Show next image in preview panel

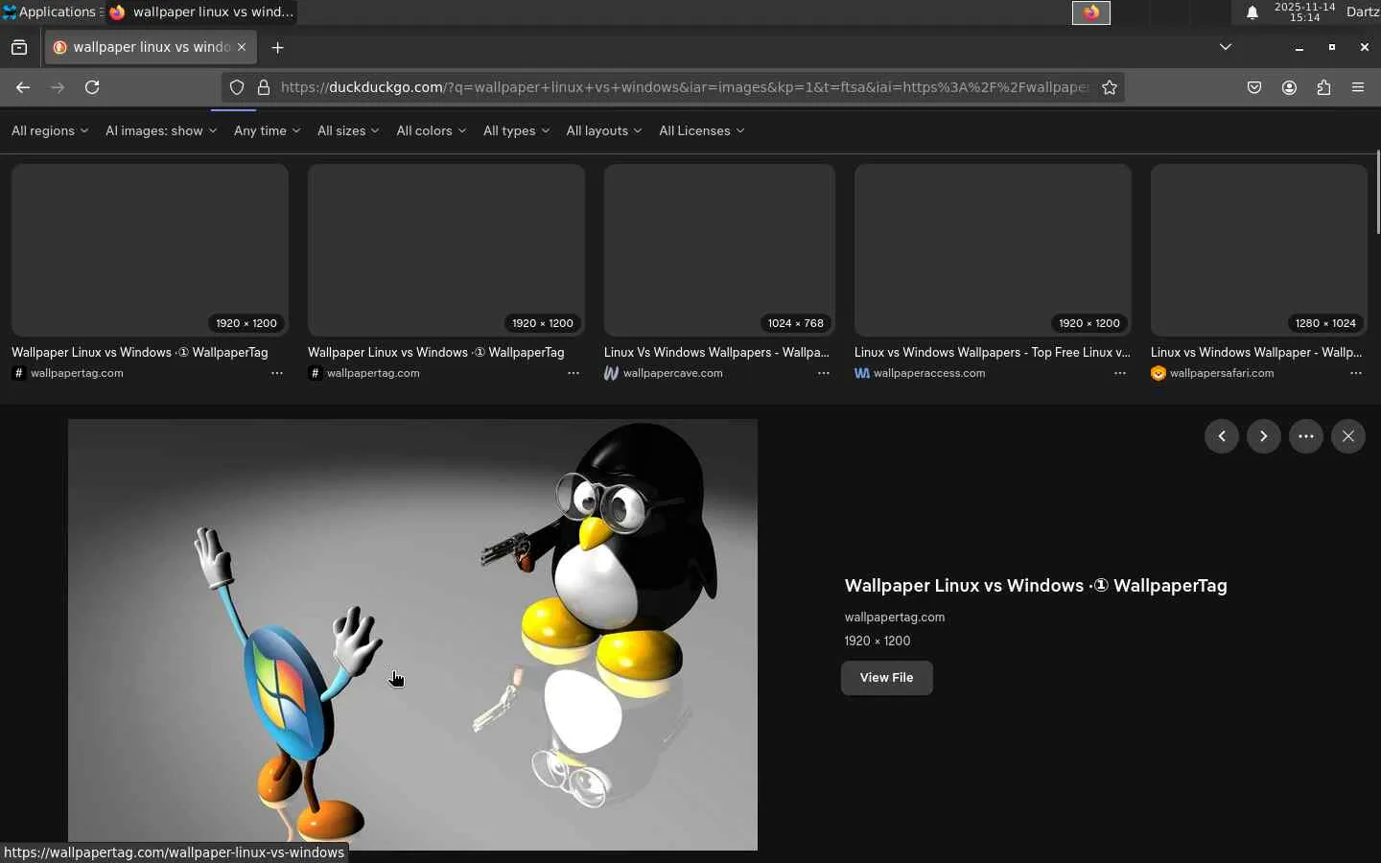pos(1264,436)
